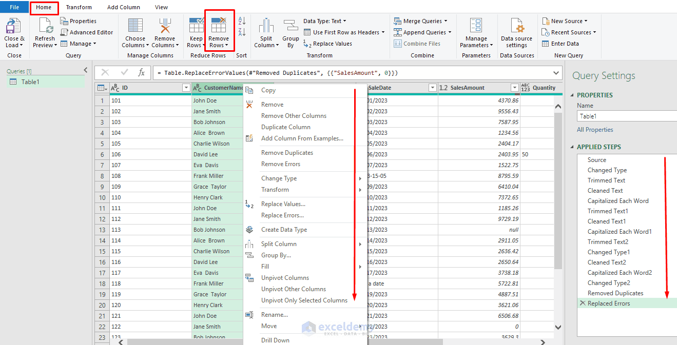Screen dimensions: 677x345
Task: Open query Properties in the ribbon
Action: click(79, 21)
